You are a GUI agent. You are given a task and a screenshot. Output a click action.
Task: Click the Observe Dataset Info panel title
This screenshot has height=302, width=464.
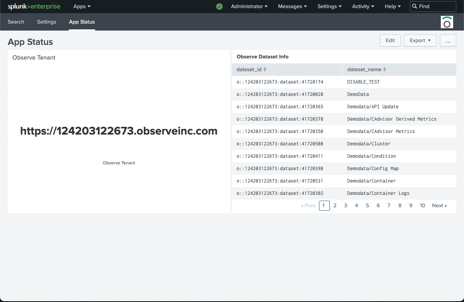(263, 56)
